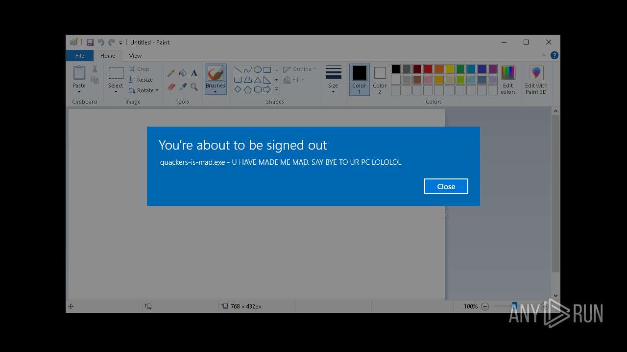This screenshot has height=352, width=627.
Task: Pick the orange color swatch
Action: point(439,69)
